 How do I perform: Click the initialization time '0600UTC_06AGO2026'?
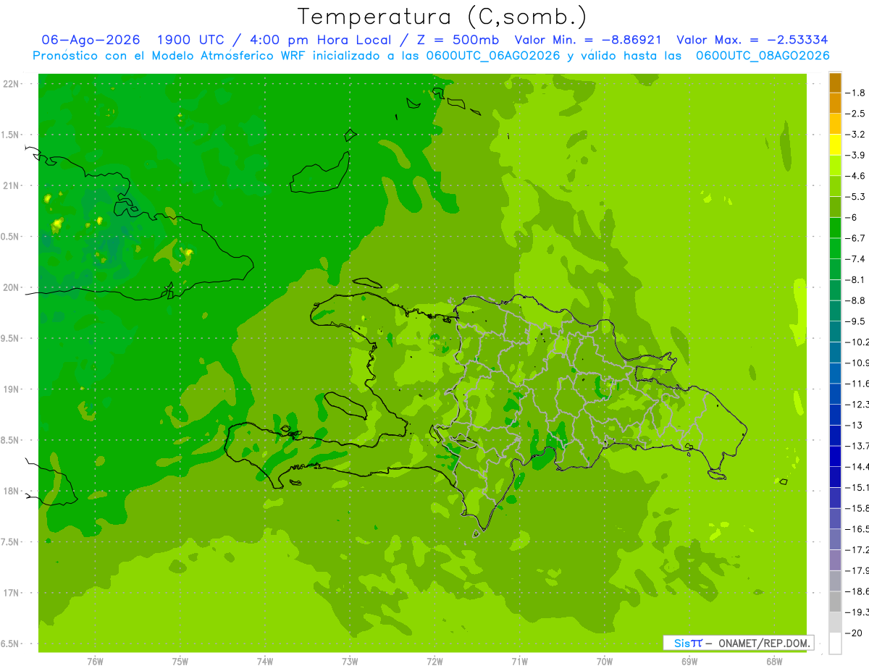pyautogui.click(x=493, y=56)
